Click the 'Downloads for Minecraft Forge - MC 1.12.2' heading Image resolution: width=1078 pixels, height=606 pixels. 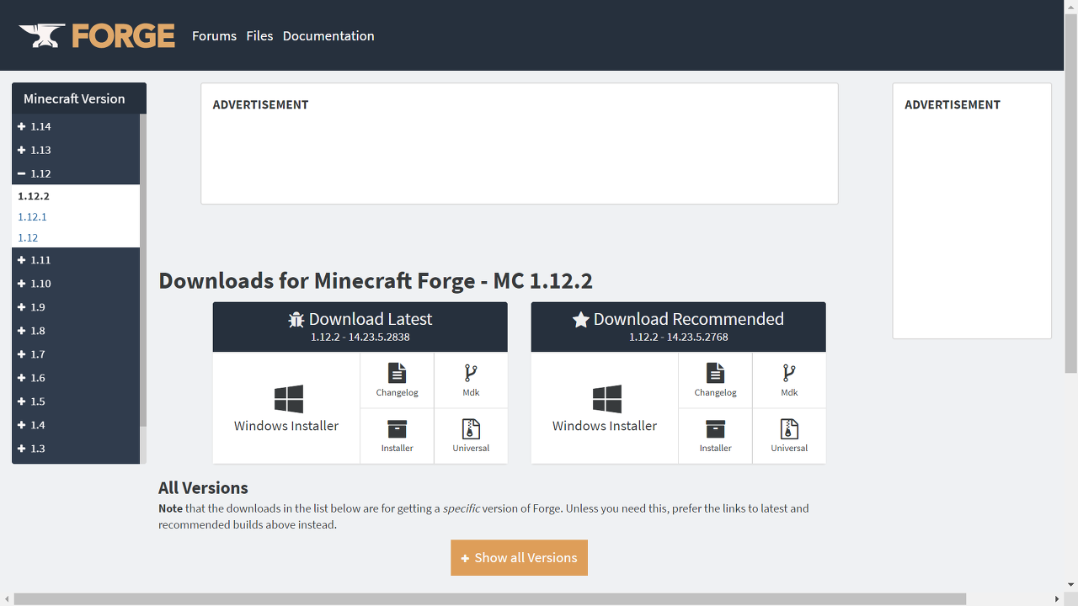click(376, 280)
